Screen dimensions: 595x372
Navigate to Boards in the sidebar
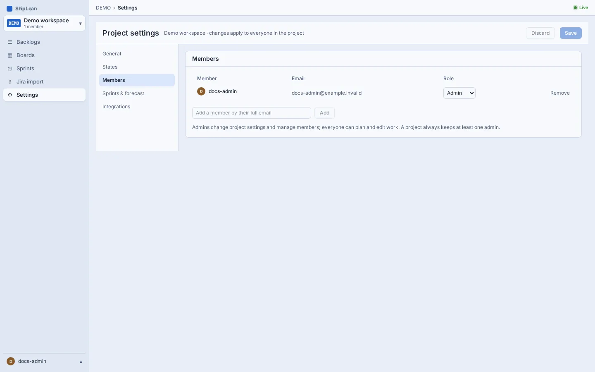pos(44,55)
